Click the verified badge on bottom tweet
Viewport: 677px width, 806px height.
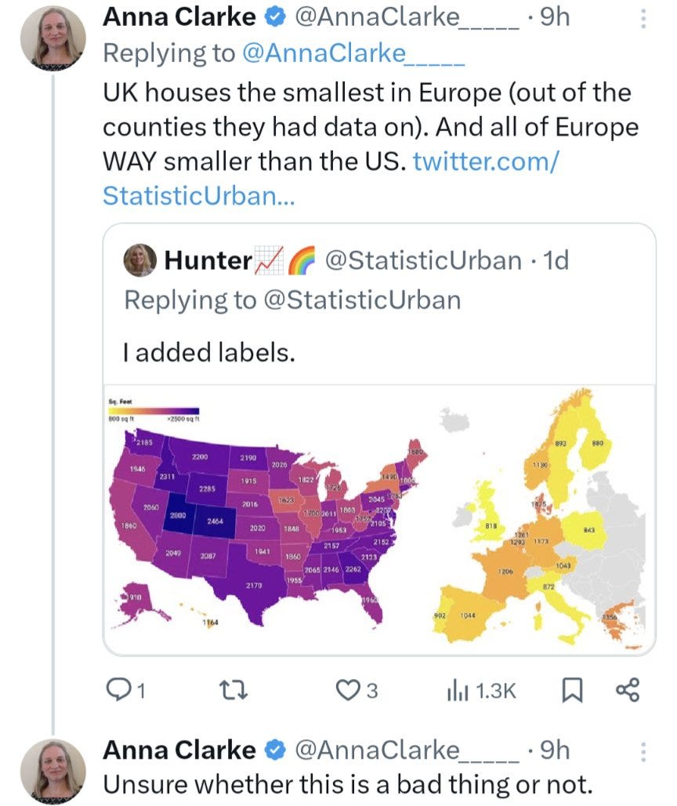(x=273, y=750)
